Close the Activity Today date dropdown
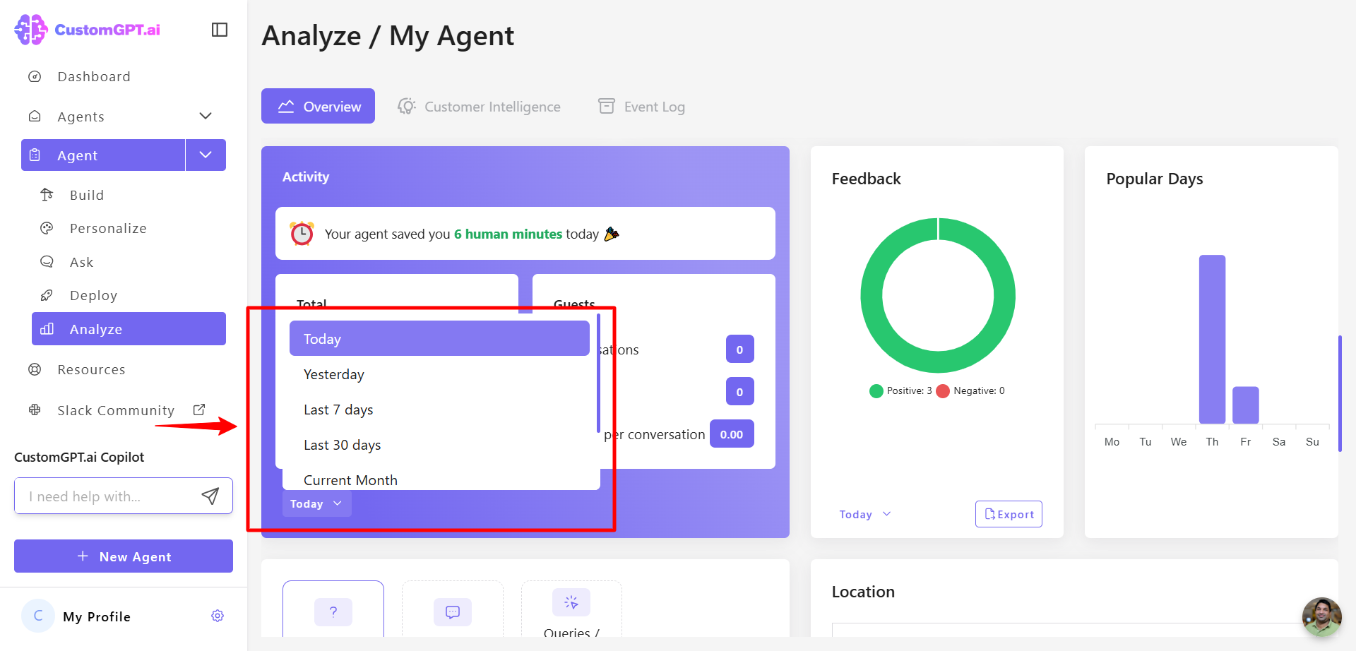1356x651 pixels. coord(316,503)
